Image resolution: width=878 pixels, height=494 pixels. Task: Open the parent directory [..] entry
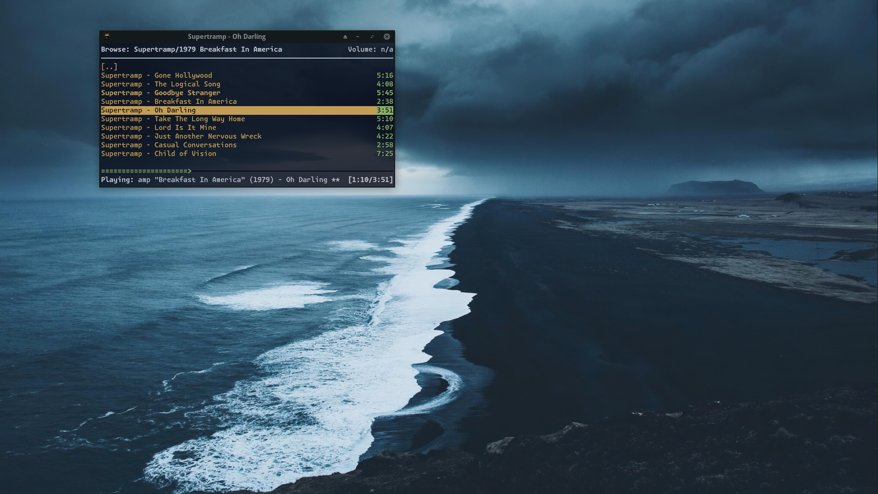(x=109, y=67)
